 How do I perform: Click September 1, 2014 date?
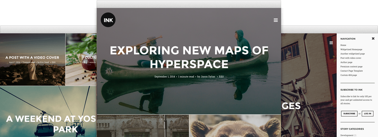pos(165,77)
